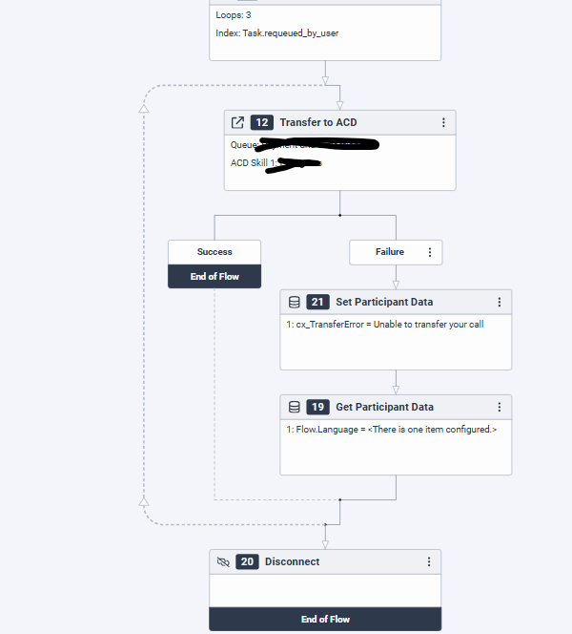Click the Set Participant Data database icon

tap(294, 302)
